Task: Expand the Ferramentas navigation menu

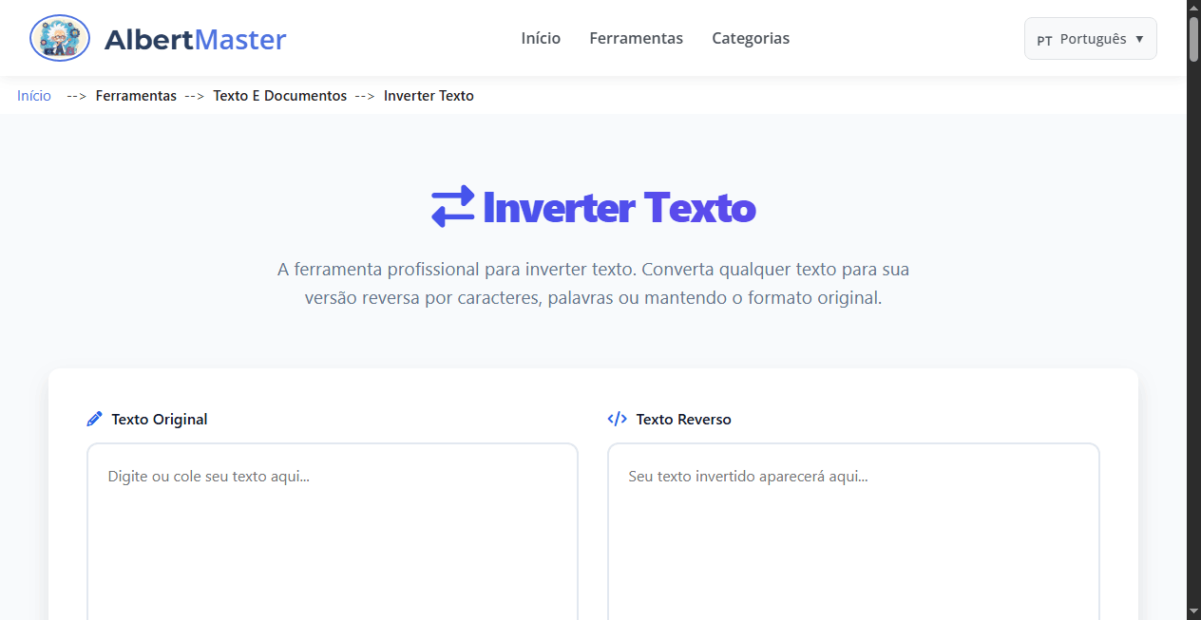Action: [x=636, y=38]
